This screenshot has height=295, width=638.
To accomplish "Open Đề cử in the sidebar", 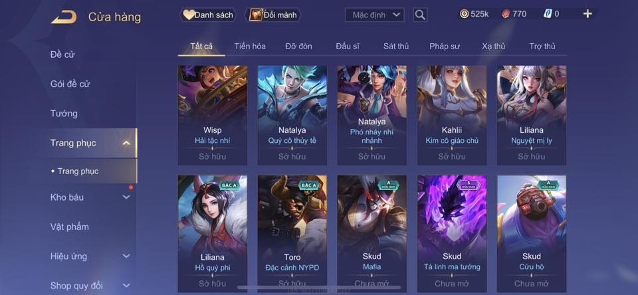I will pyautogui.click(x=62, y=54).
